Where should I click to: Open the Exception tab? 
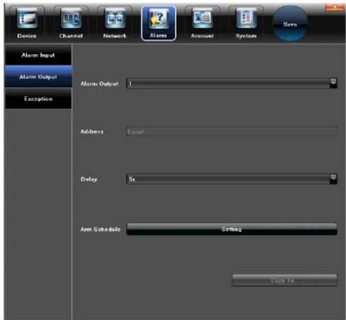tap(38, 98)
